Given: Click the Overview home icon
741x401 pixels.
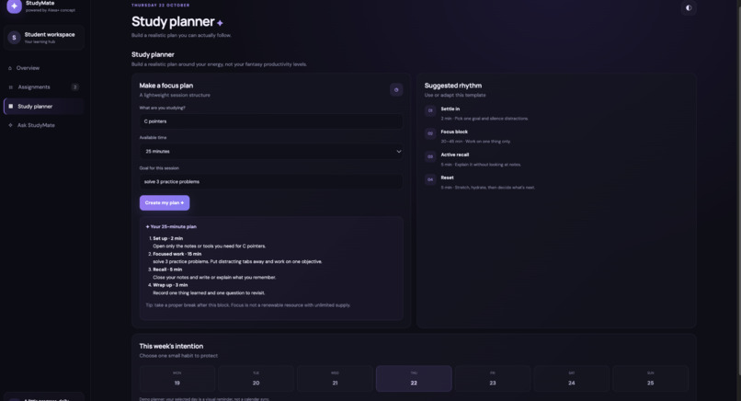Looking at the screenshot, I should click(10, 68).
